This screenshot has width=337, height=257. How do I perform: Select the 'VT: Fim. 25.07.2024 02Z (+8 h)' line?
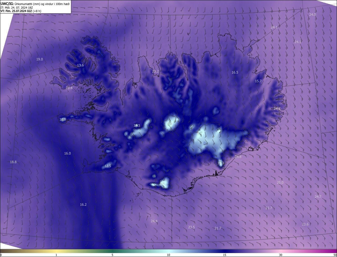(x=21, y=11)
